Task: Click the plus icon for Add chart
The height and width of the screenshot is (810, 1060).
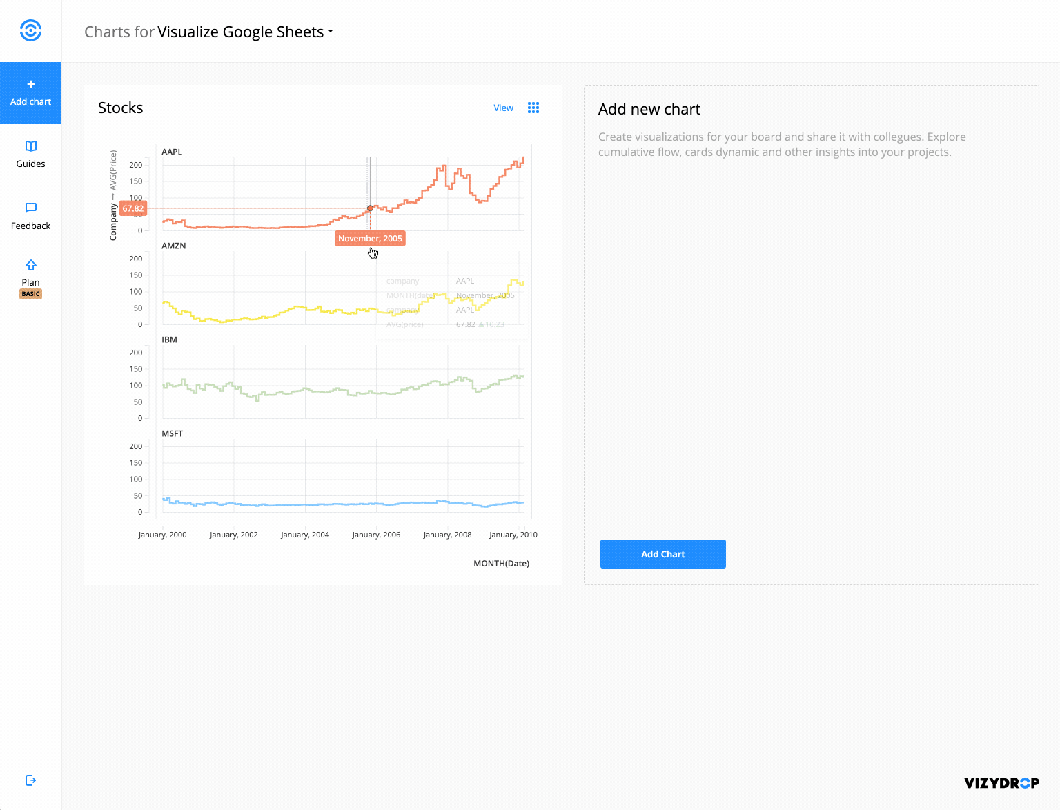Action: [30, 84]
